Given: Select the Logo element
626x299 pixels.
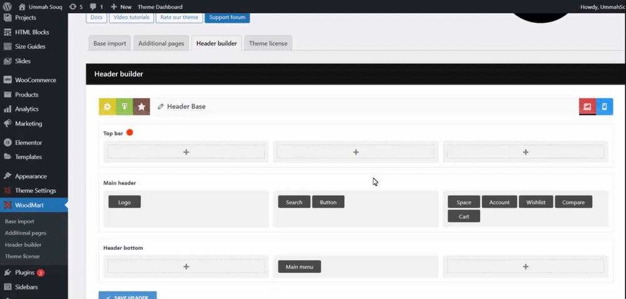Looking at the screenshot, I should [125, 201].
